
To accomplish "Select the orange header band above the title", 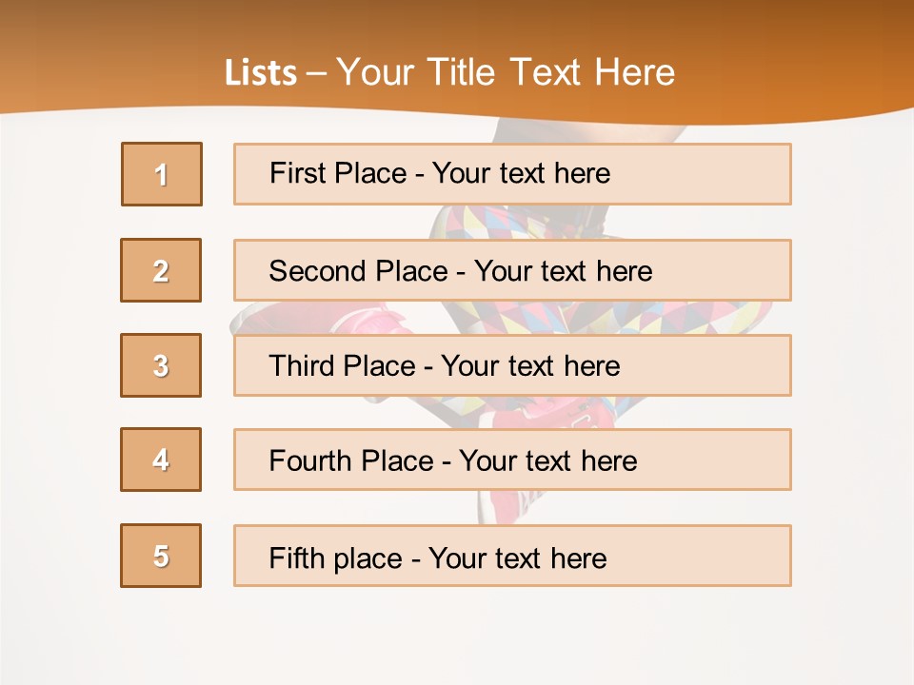I will tap(457, 24).
